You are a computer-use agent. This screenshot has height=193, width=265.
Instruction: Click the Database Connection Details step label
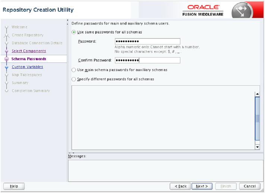coord(37,43)
